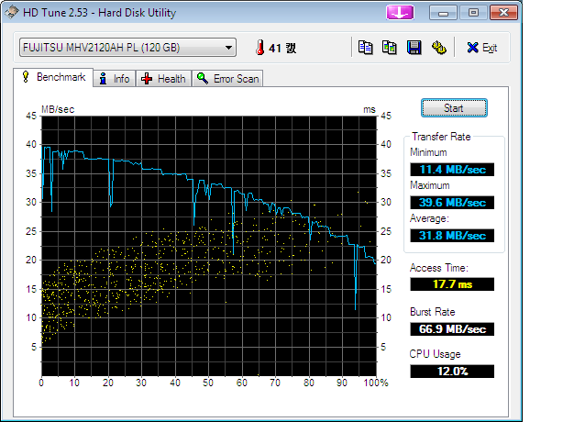Select the access time 17.7 ms value
The image size is (563, 422).
(x=452, y=284)
